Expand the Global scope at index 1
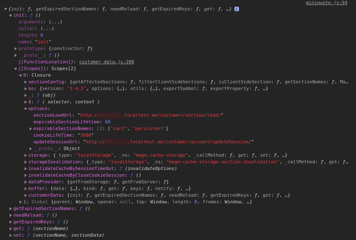The height and width of the screenshot is (240, 356). (x=20, y=202)
